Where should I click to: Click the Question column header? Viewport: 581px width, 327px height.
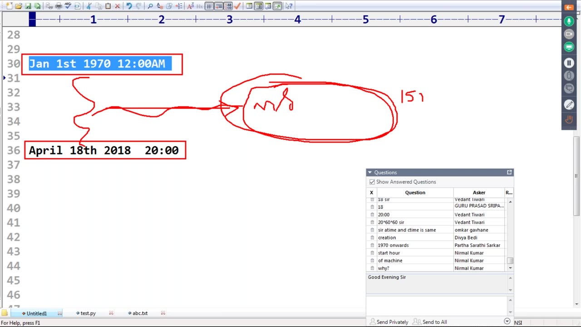(x=415, y=193)
